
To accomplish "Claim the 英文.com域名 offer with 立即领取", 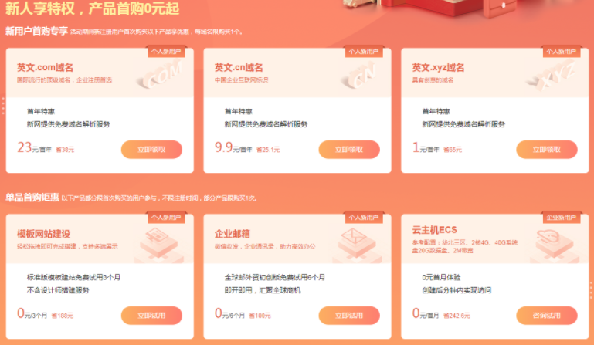I will pyautogui.click(x=151, y=150).
